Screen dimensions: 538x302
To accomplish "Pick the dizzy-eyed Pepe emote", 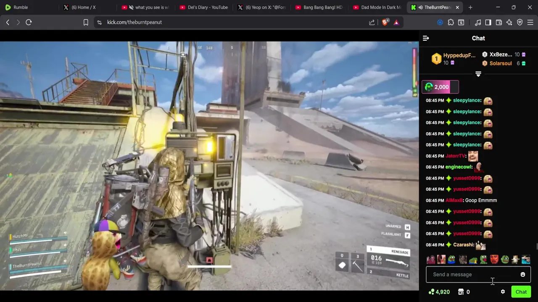I will (505, 260).
